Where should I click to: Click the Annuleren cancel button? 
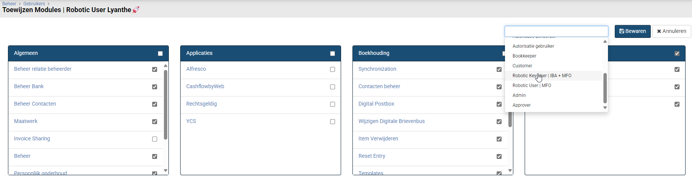click(671, 31)
